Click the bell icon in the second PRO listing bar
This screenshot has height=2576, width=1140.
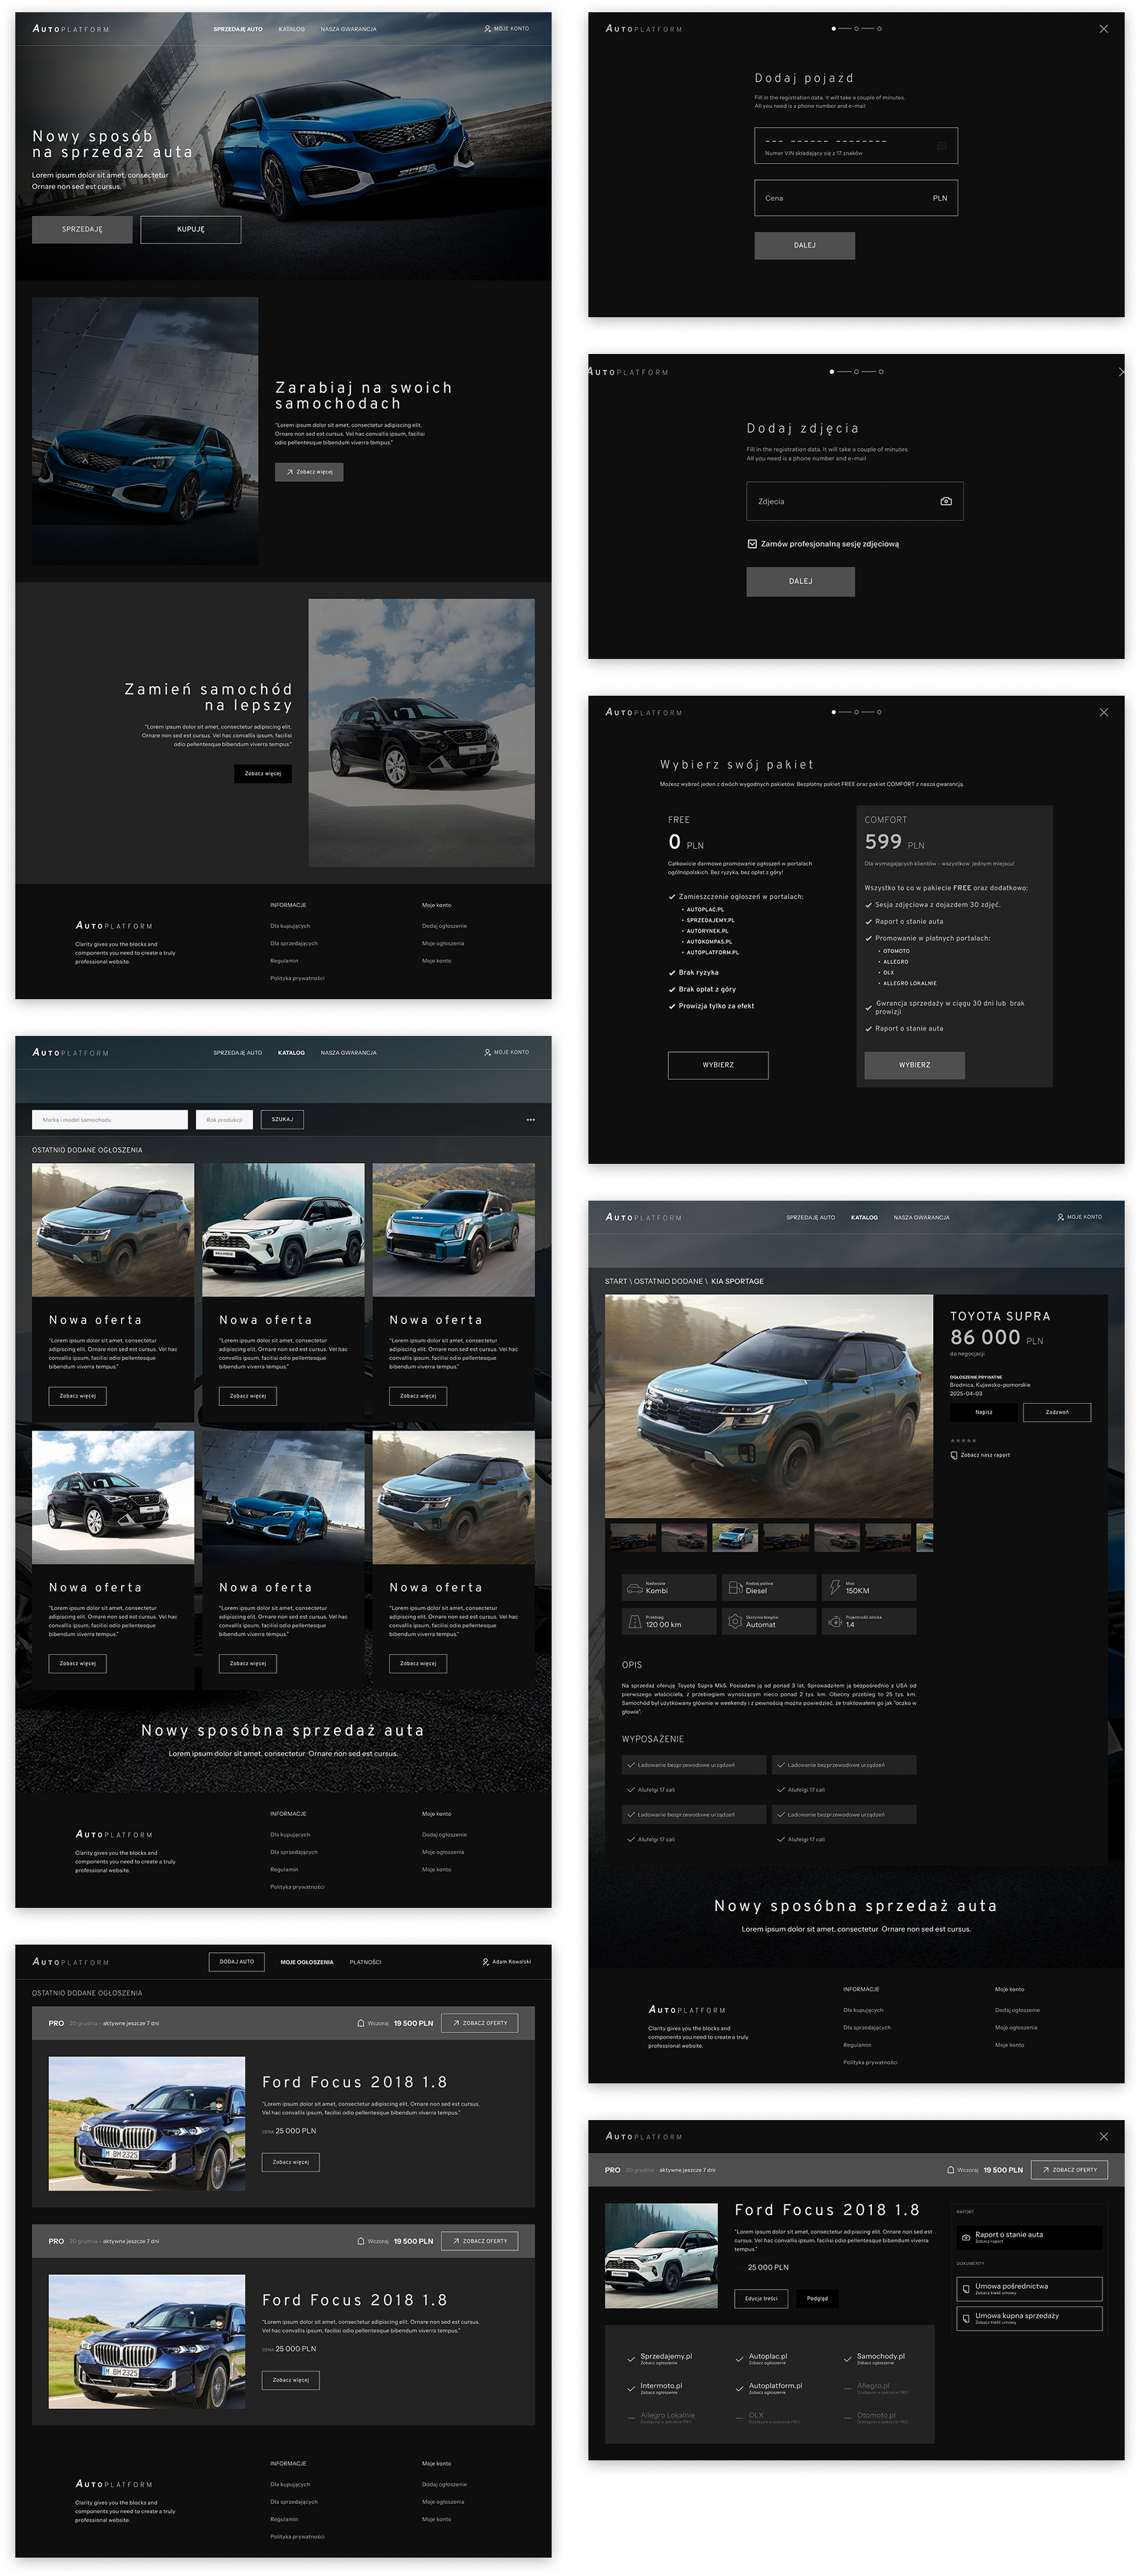click(361, 2241)
